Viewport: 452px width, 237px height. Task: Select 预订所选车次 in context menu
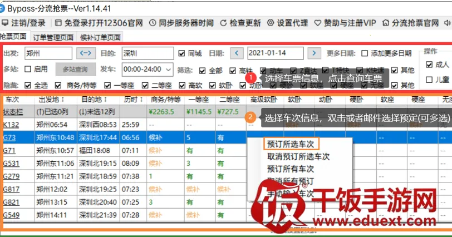(x=290, y=144)
